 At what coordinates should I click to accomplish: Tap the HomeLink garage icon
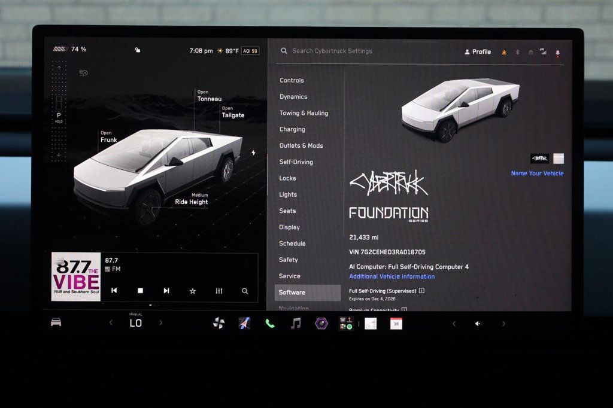530,52
